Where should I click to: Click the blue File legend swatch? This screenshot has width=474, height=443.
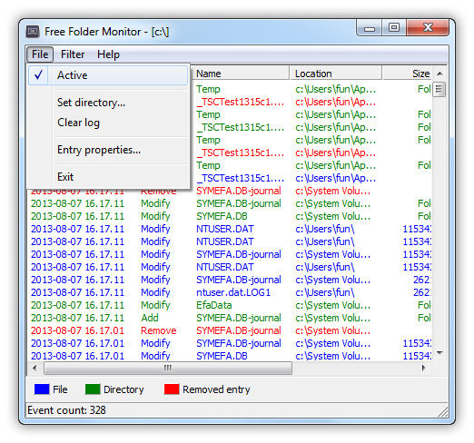pyautogui.click(x=42, y=389)
